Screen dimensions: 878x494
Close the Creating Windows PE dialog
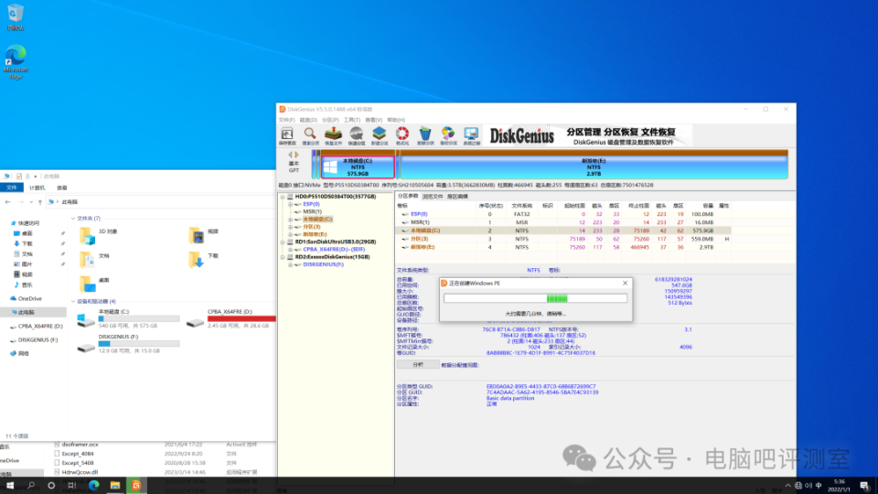(x=625, y=284)
